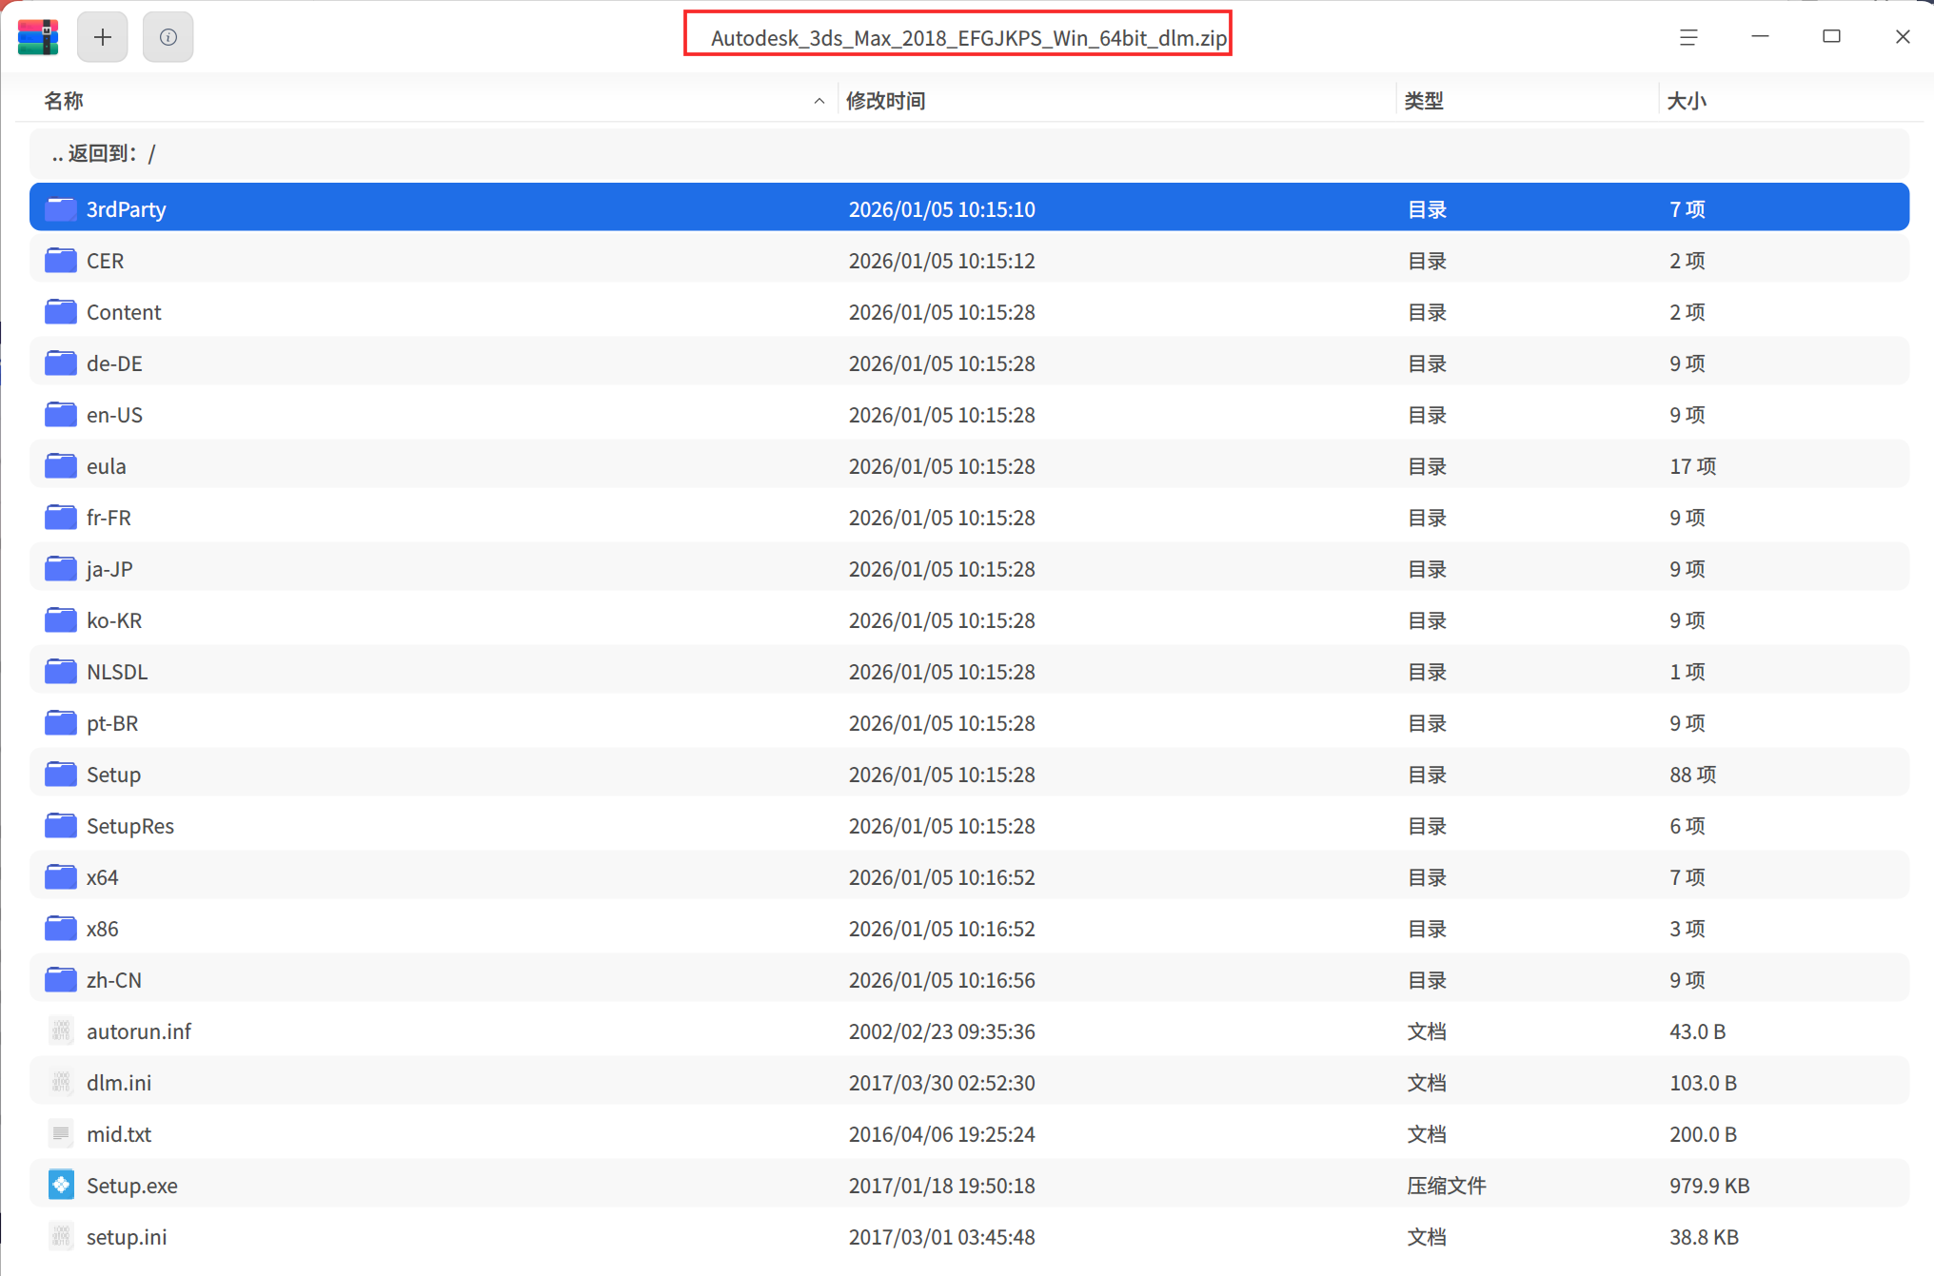Maximize the archive window
Image resolution: width=1934 pixels, height=1276 pixels.
click(1831, 37)
